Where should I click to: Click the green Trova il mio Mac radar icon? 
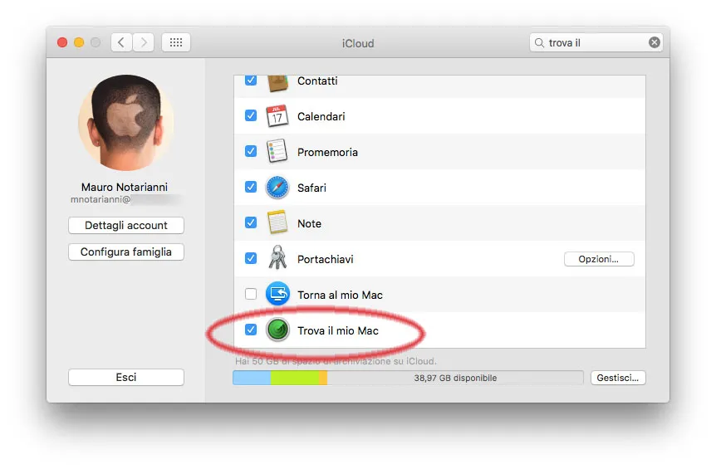tap(277, 330)
